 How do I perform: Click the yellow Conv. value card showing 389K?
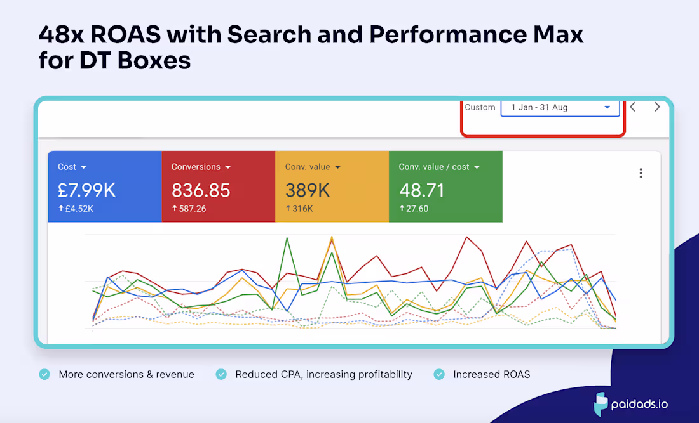click(x=332, y=186)
